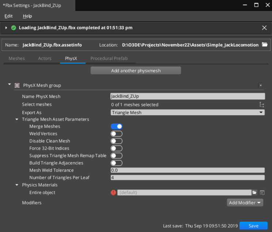
Task: Open mesh selection tree icon
Action: coord(261,105)
